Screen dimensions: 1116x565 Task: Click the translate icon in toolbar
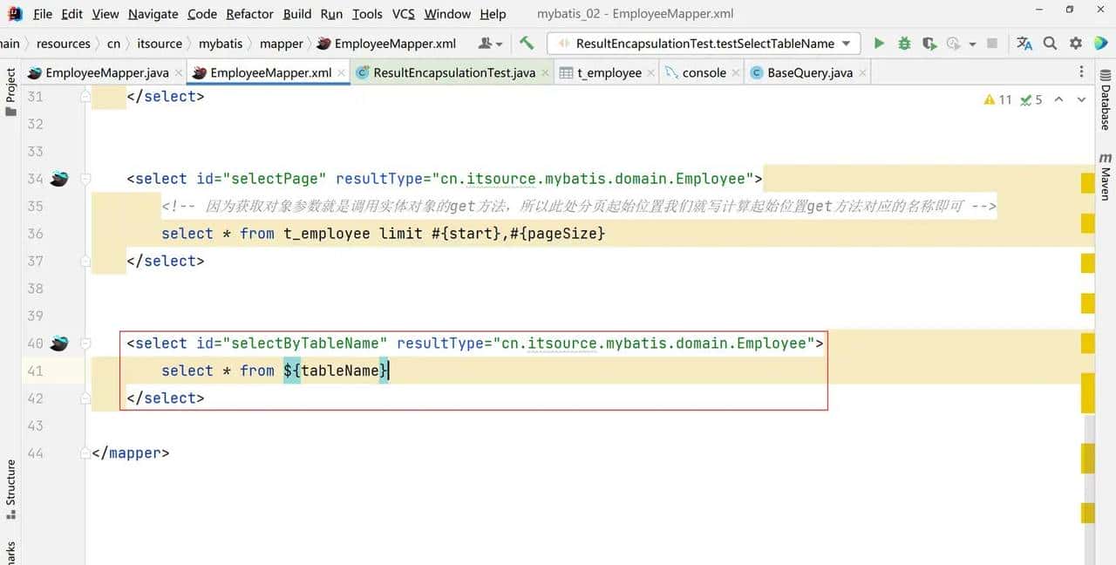pyautogui.click(x=1024, y=43)
